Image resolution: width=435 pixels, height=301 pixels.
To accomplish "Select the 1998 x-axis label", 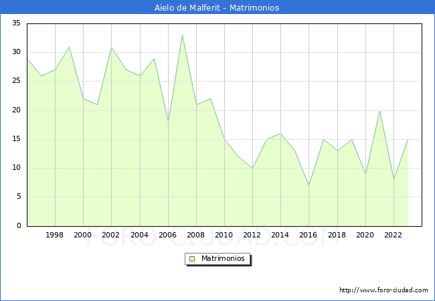I will coord(55,235).
